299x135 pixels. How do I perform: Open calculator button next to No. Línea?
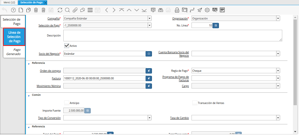pos(216,25)
